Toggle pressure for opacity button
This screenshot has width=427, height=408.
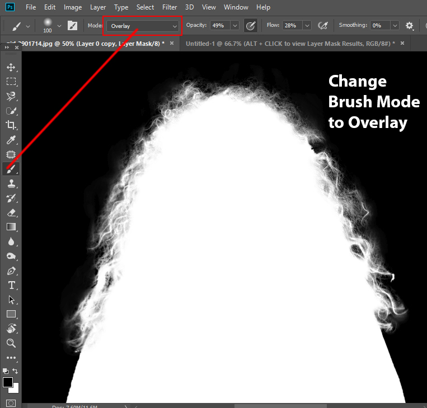pos(251,26)
